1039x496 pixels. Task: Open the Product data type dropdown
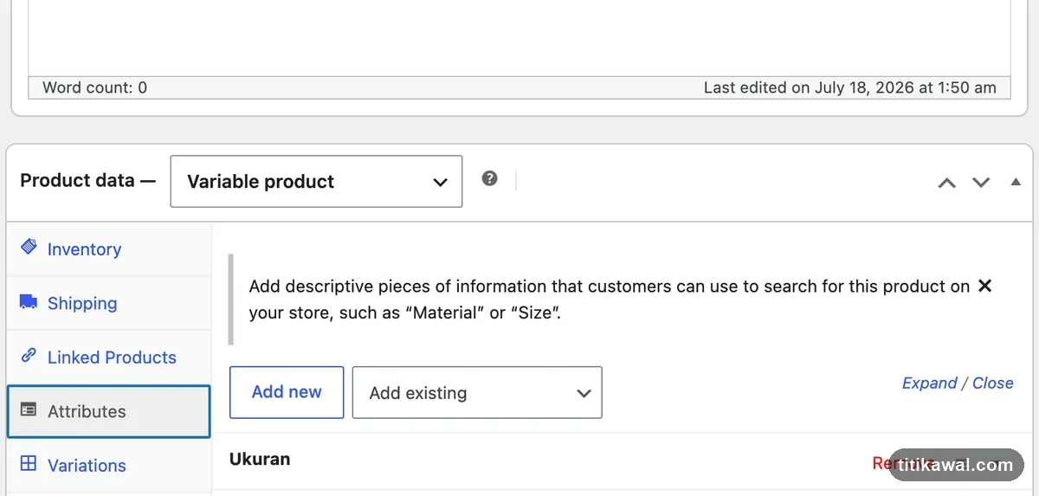pyautogui.click(x=316, y=181)
